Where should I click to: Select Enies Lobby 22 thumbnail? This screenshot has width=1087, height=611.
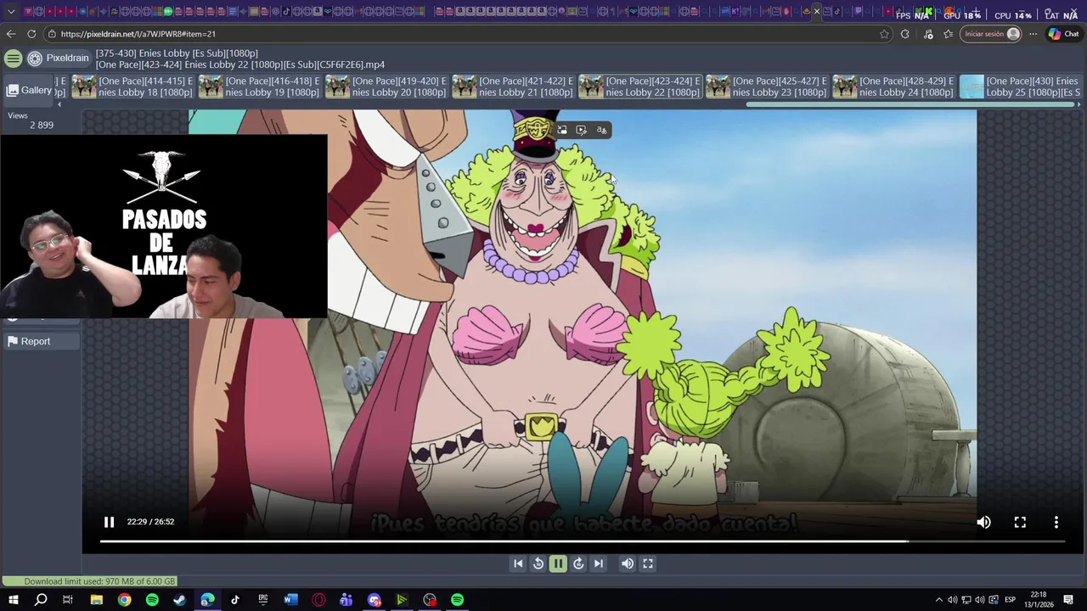[x=639, y=87]
